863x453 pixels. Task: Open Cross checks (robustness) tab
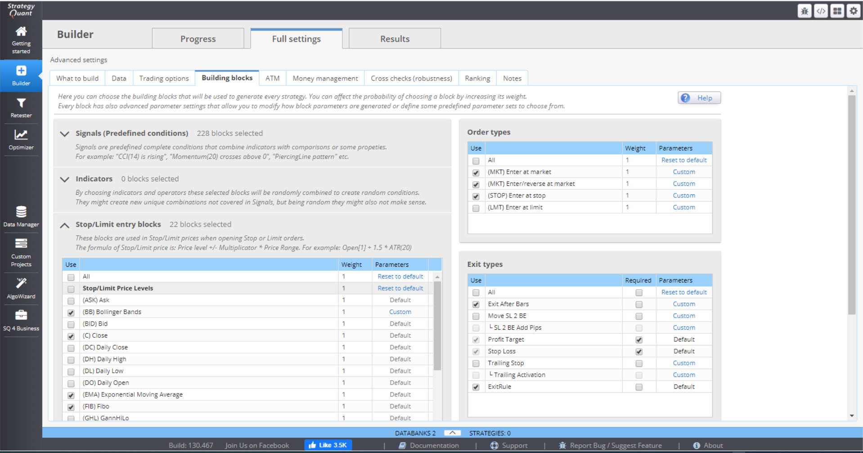pyautogui.click(x=411, y=78)
